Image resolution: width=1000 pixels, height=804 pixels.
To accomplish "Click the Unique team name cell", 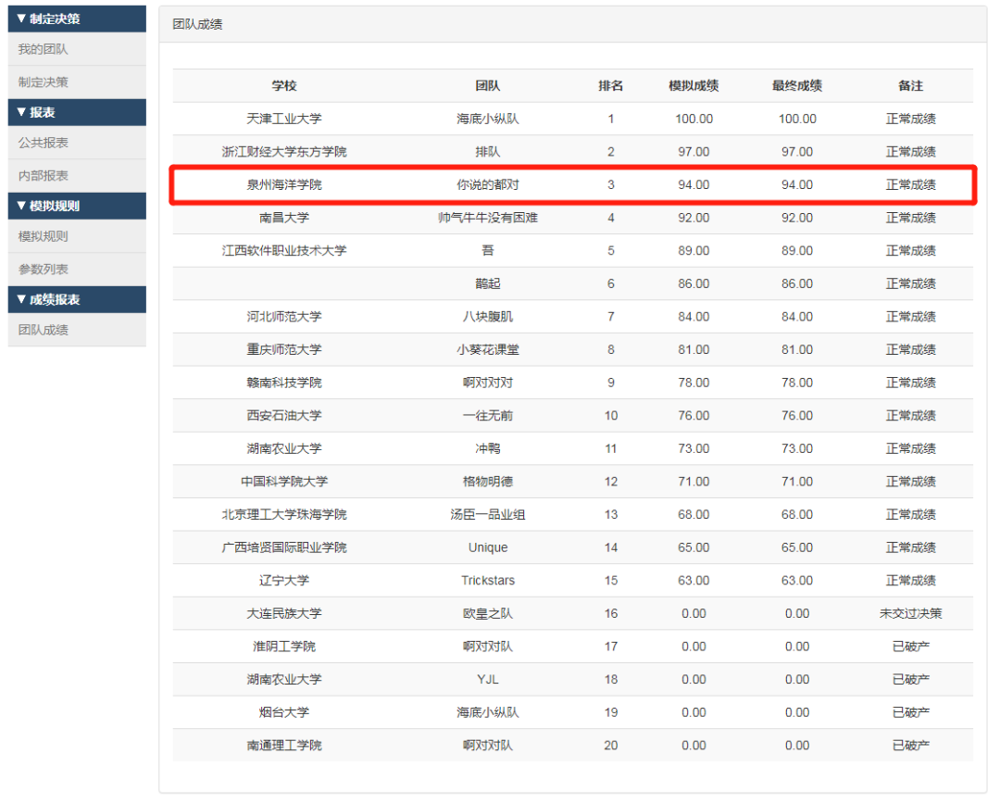I will point(488,547).
